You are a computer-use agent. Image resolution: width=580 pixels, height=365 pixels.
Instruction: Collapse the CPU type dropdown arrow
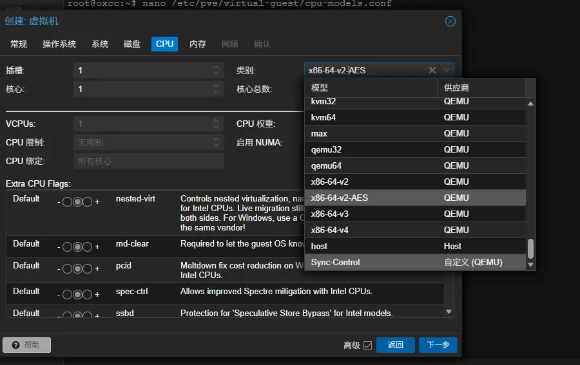click(x=447, y=70)
